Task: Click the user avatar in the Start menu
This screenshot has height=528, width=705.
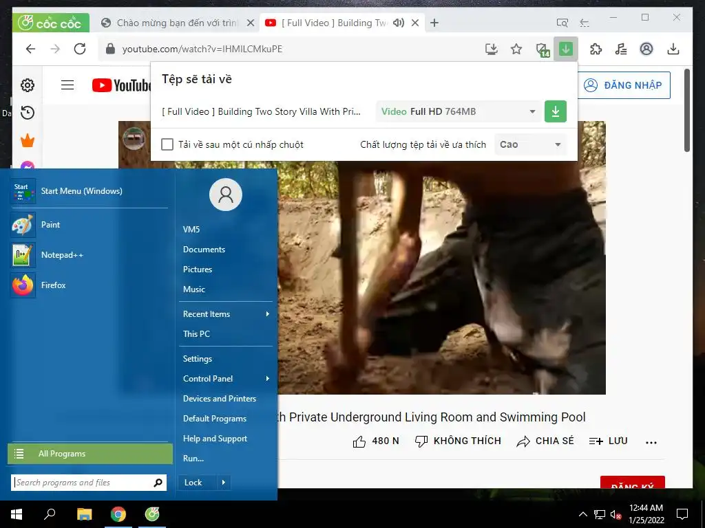Action: (x=226, y=195)
